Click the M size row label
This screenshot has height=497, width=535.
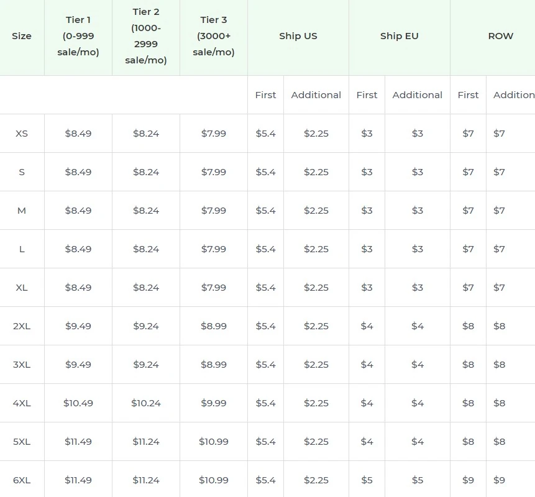[22, 210]
